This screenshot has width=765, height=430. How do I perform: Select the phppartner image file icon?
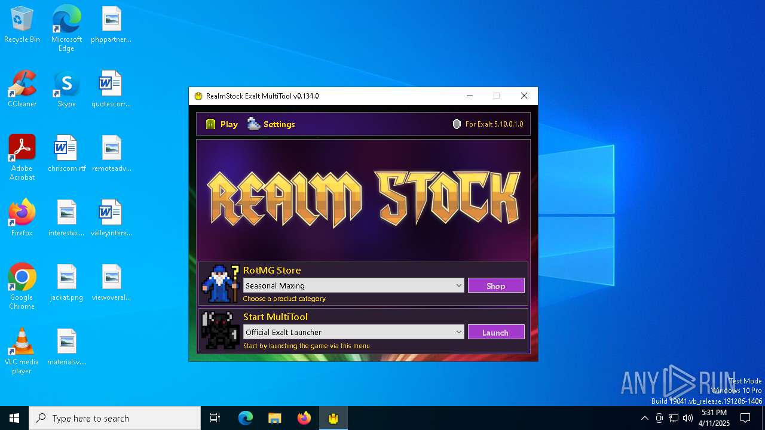(111, 25)
